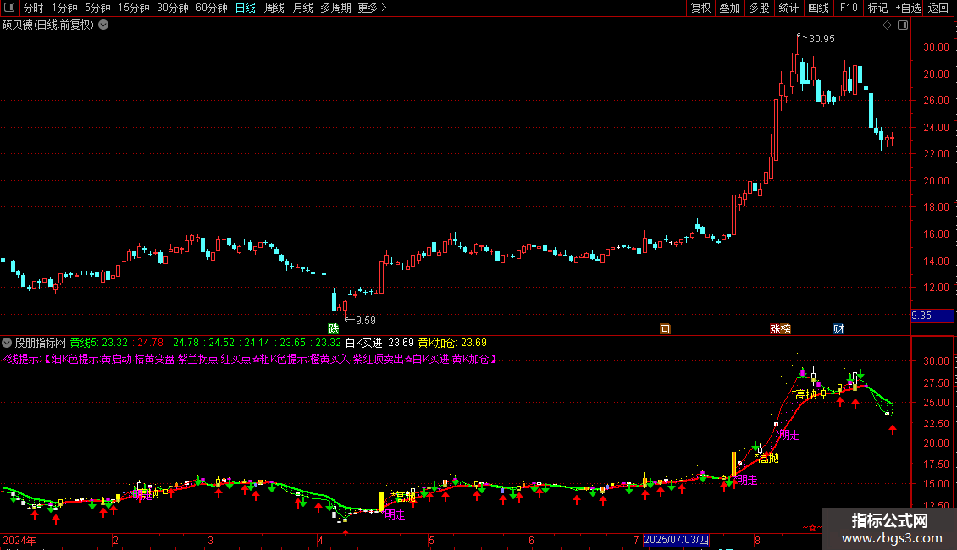
Task: Click the 硕贝德(日线.前复权) title
Action: [48, 25]
